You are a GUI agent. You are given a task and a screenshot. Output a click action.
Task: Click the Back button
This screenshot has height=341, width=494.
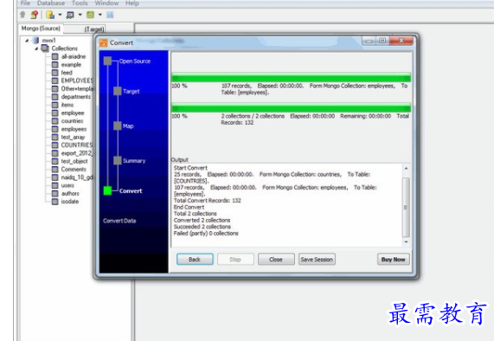coord(195,260)
